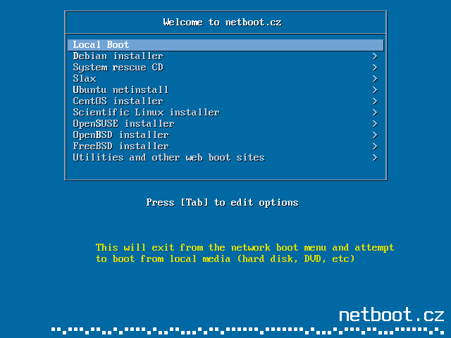Expand the arrow on the FreeBSD installer row

pos(375,146)
